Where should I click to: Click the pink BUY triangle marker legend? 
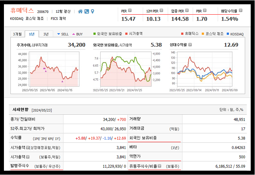point(74,34)
